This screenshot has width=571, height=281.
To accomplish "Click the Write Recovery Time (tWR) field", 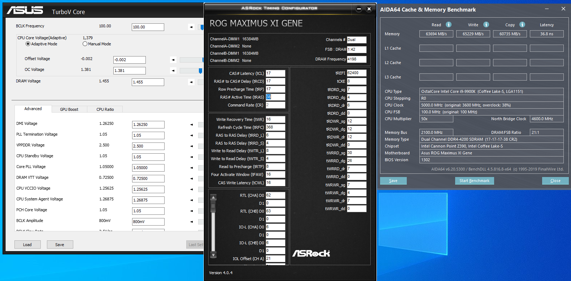I will coord(275,119).
